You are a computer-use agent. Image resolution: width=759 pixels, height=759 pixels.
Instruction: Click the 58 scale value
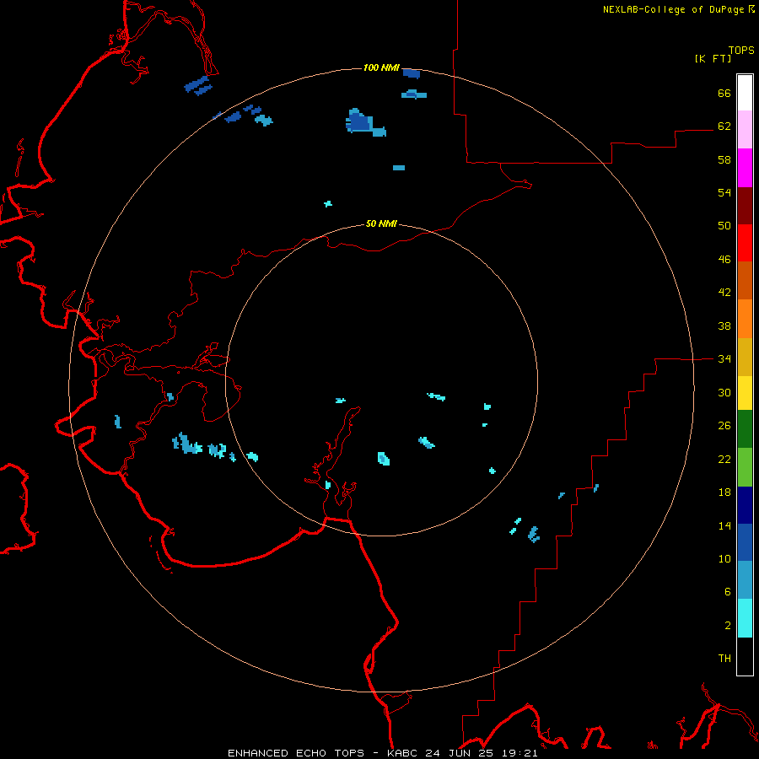(724, 159)
